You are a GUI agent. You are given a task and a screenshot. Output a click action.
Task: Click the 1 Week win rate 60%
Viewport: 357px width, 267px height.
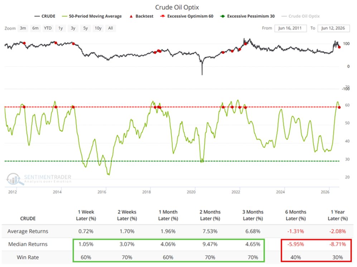click(x=86, y=257)
